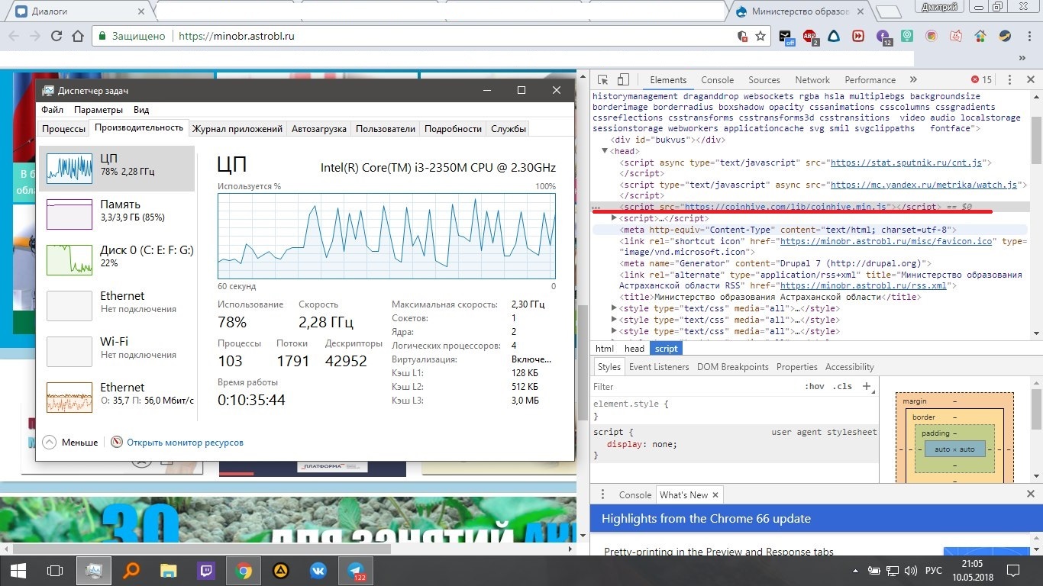This screenshot has height=586, width=1043.
Task: Open the Параметры menu in Task Manager
Action: point(98,110)
